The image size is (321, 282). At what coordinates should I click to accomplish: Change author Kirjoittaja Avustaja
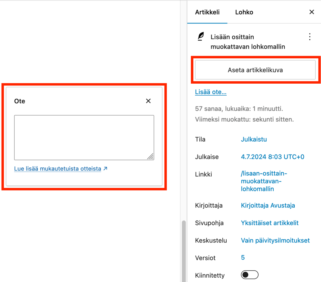coord(268,206)
